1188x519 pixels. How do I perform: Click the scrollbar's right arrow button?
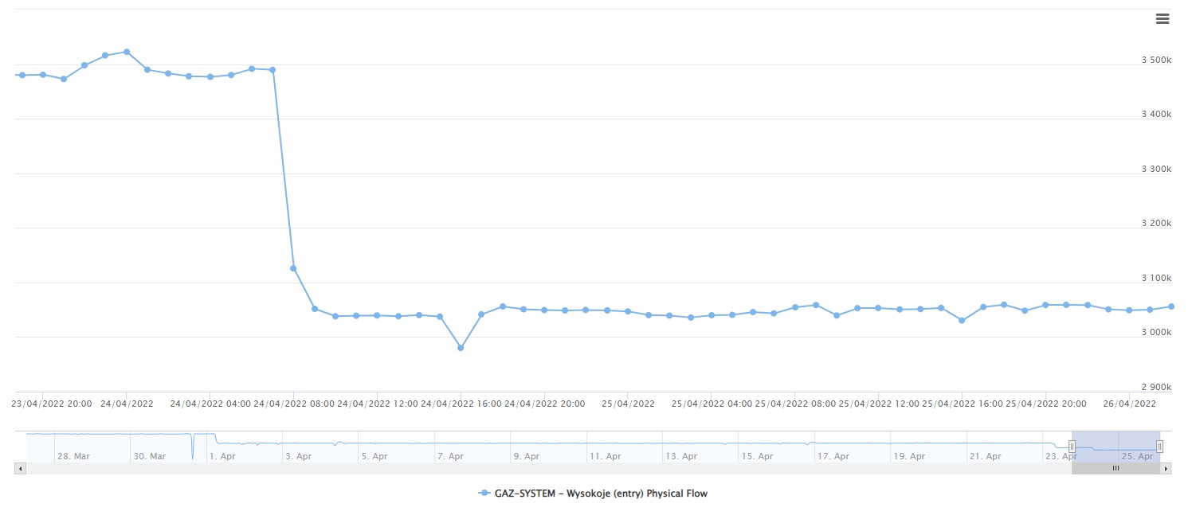[x=1166, y=469]
